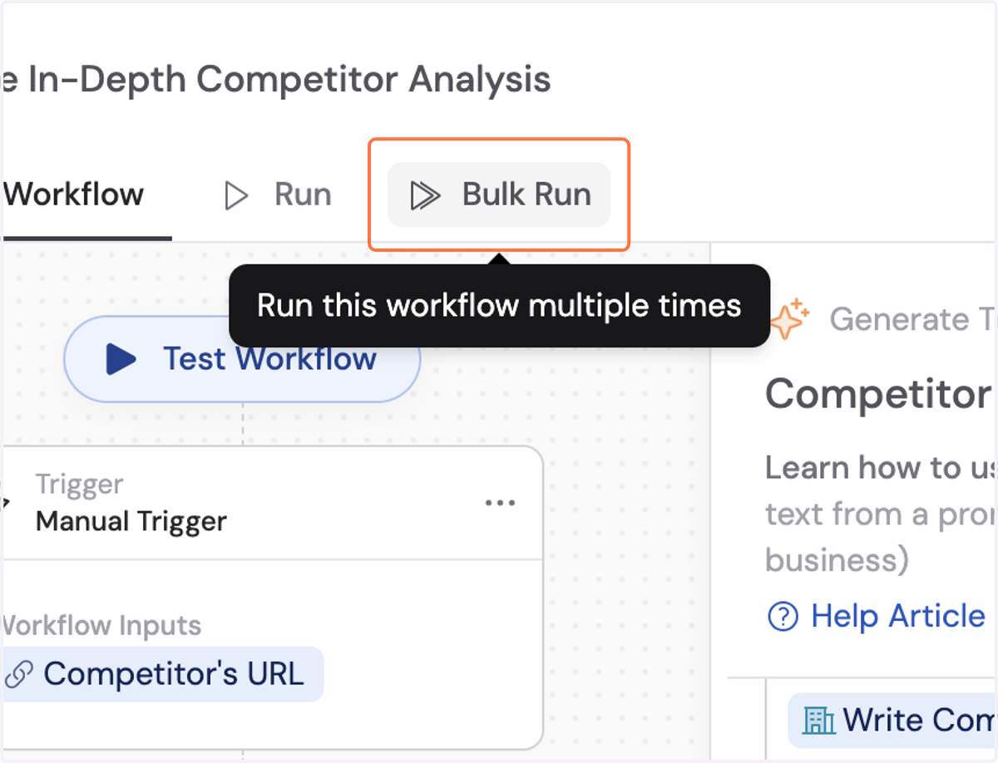
Task: Click the Generate text next to sparkle
Action: pyautogui.click(x=913, y=319)
